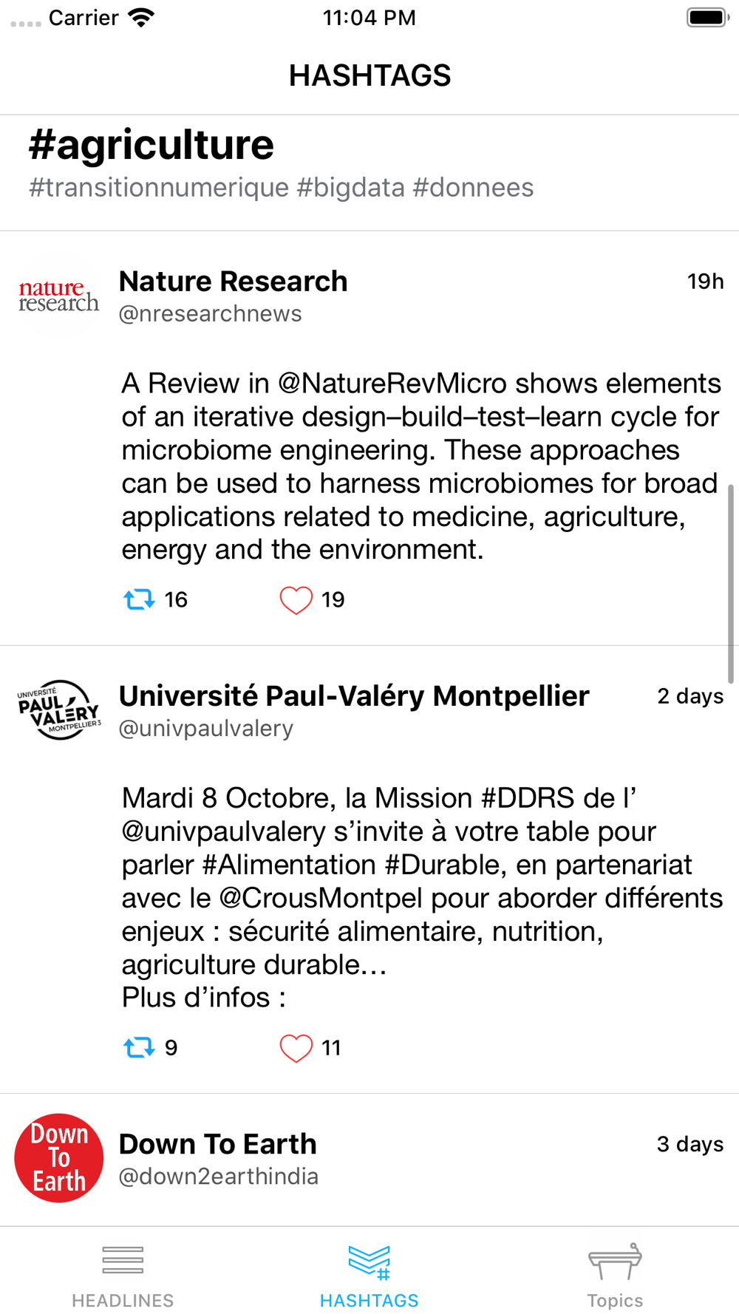
Task: Tap the #agriculture heading
Action: click(151, 145)
